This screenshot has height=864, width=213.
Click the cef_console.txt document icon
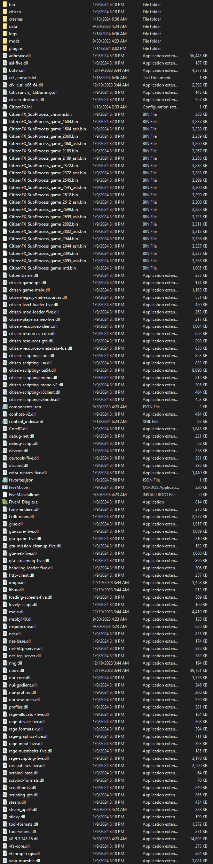[x=5, y=77]
